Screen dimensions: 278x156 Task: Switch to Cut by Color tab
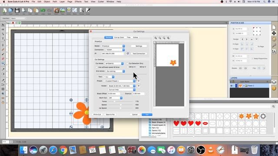coord(119,38)
